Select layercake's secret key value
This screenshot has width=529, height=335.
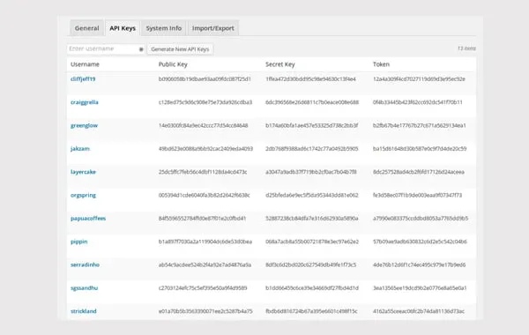[x=311, y=172]
